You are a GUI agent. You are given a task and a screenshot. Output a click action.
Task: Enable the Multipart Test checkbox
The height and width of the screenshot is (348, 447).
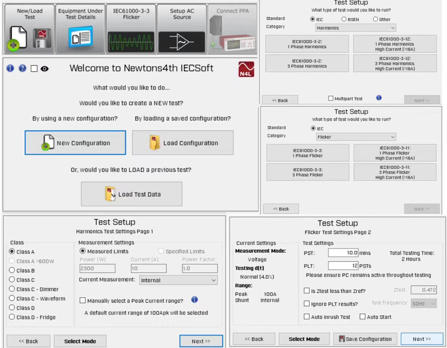click(x=331, y=98)
